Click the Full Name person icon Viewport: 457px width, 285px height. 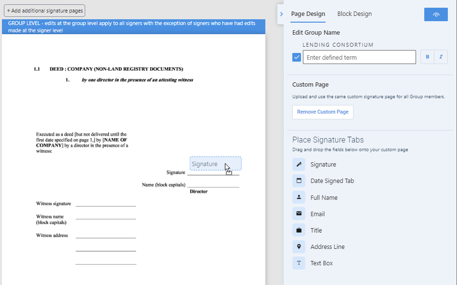click(x=299, y=197)
